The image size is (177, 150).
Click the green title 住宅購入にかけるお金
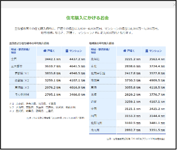tap(87, 18)
